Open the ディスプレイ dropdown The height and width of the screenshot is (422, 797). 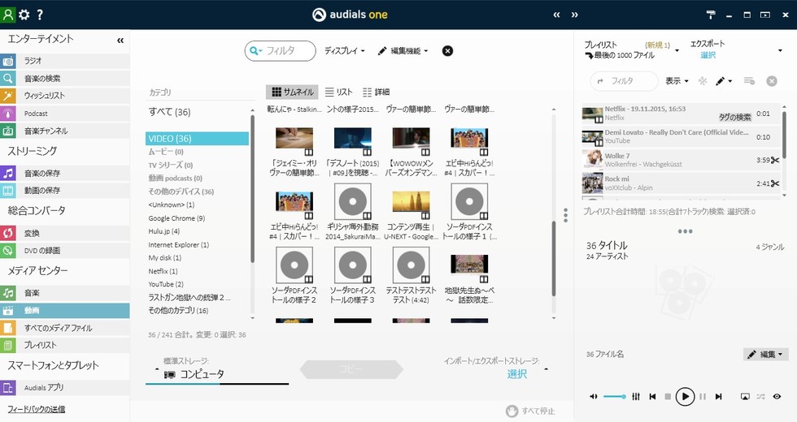(x=345, y=50)
